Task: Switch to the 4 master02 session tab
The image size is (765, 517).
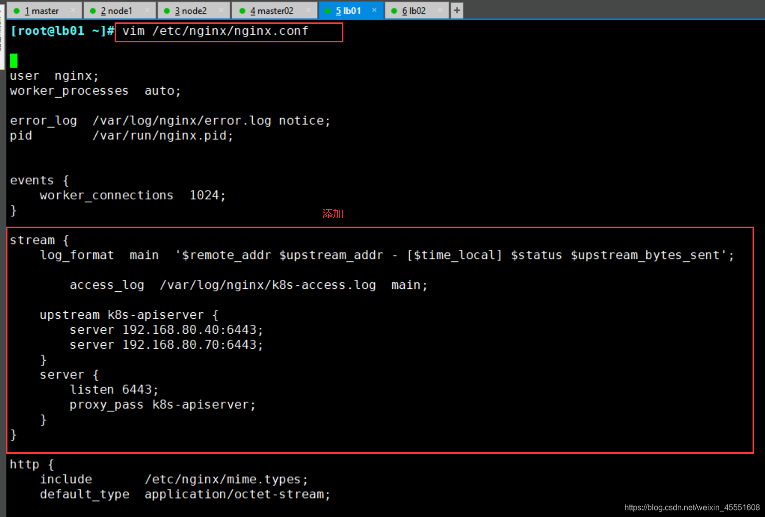Action: coord(274,10)
